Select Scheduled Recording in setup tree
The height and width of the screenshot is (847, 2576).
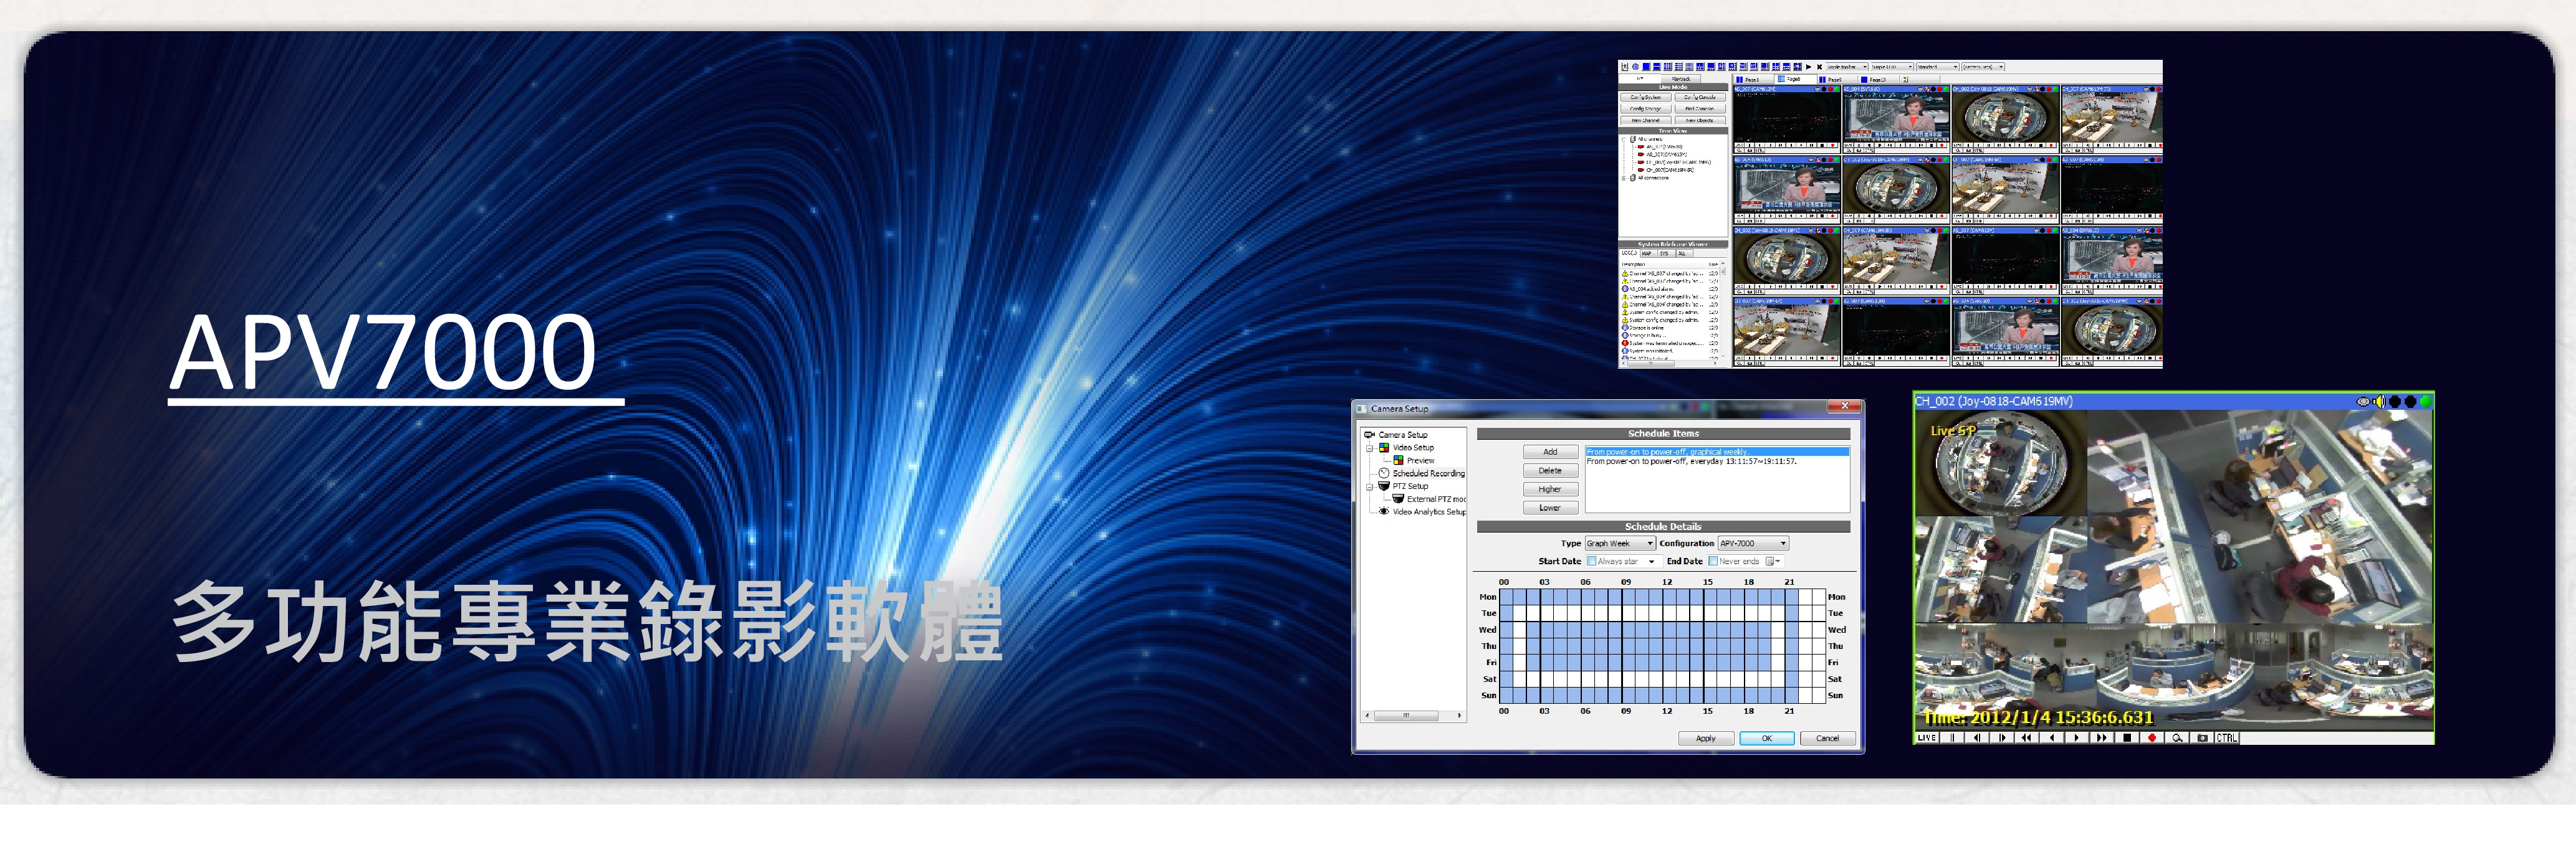[x=1428, y=473]
